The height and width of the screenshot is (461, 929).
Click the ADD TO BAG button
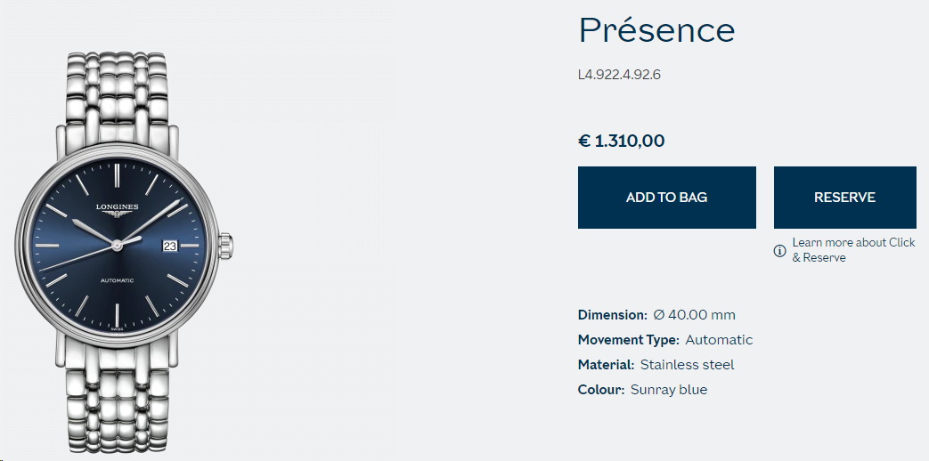click(x=666, y=197)
